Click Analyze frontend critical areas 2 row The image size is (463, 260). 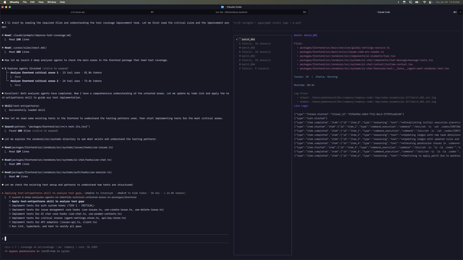(x=56, y=81)
